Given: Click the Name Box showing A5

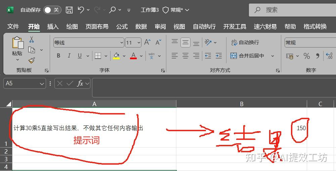Looking at the screenshot, I should 25,83.
